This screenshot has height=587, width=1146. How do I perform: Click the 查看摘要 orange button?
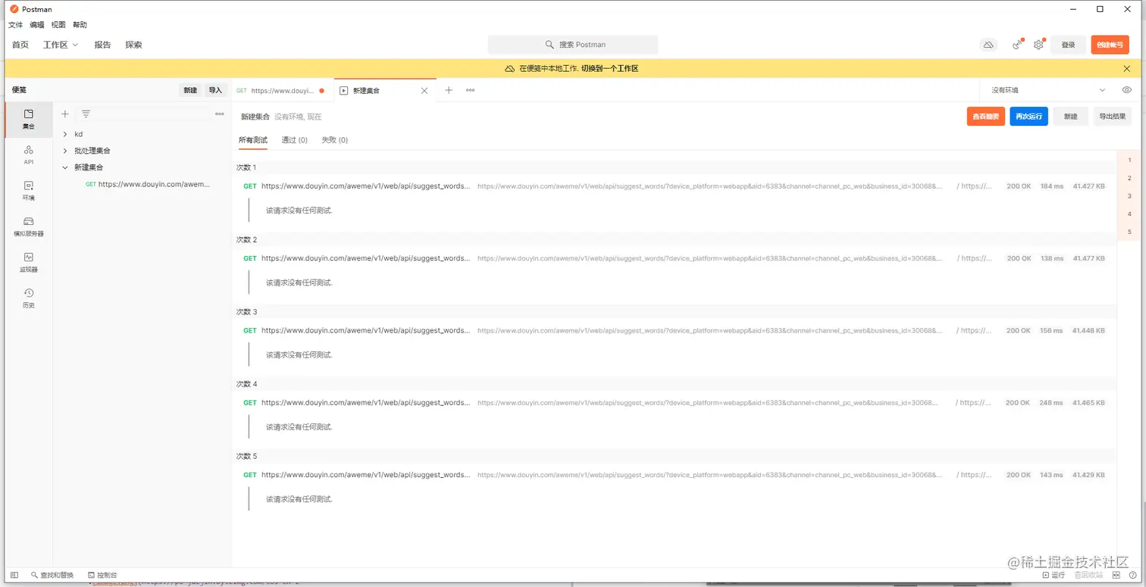[x=985, y=117]
